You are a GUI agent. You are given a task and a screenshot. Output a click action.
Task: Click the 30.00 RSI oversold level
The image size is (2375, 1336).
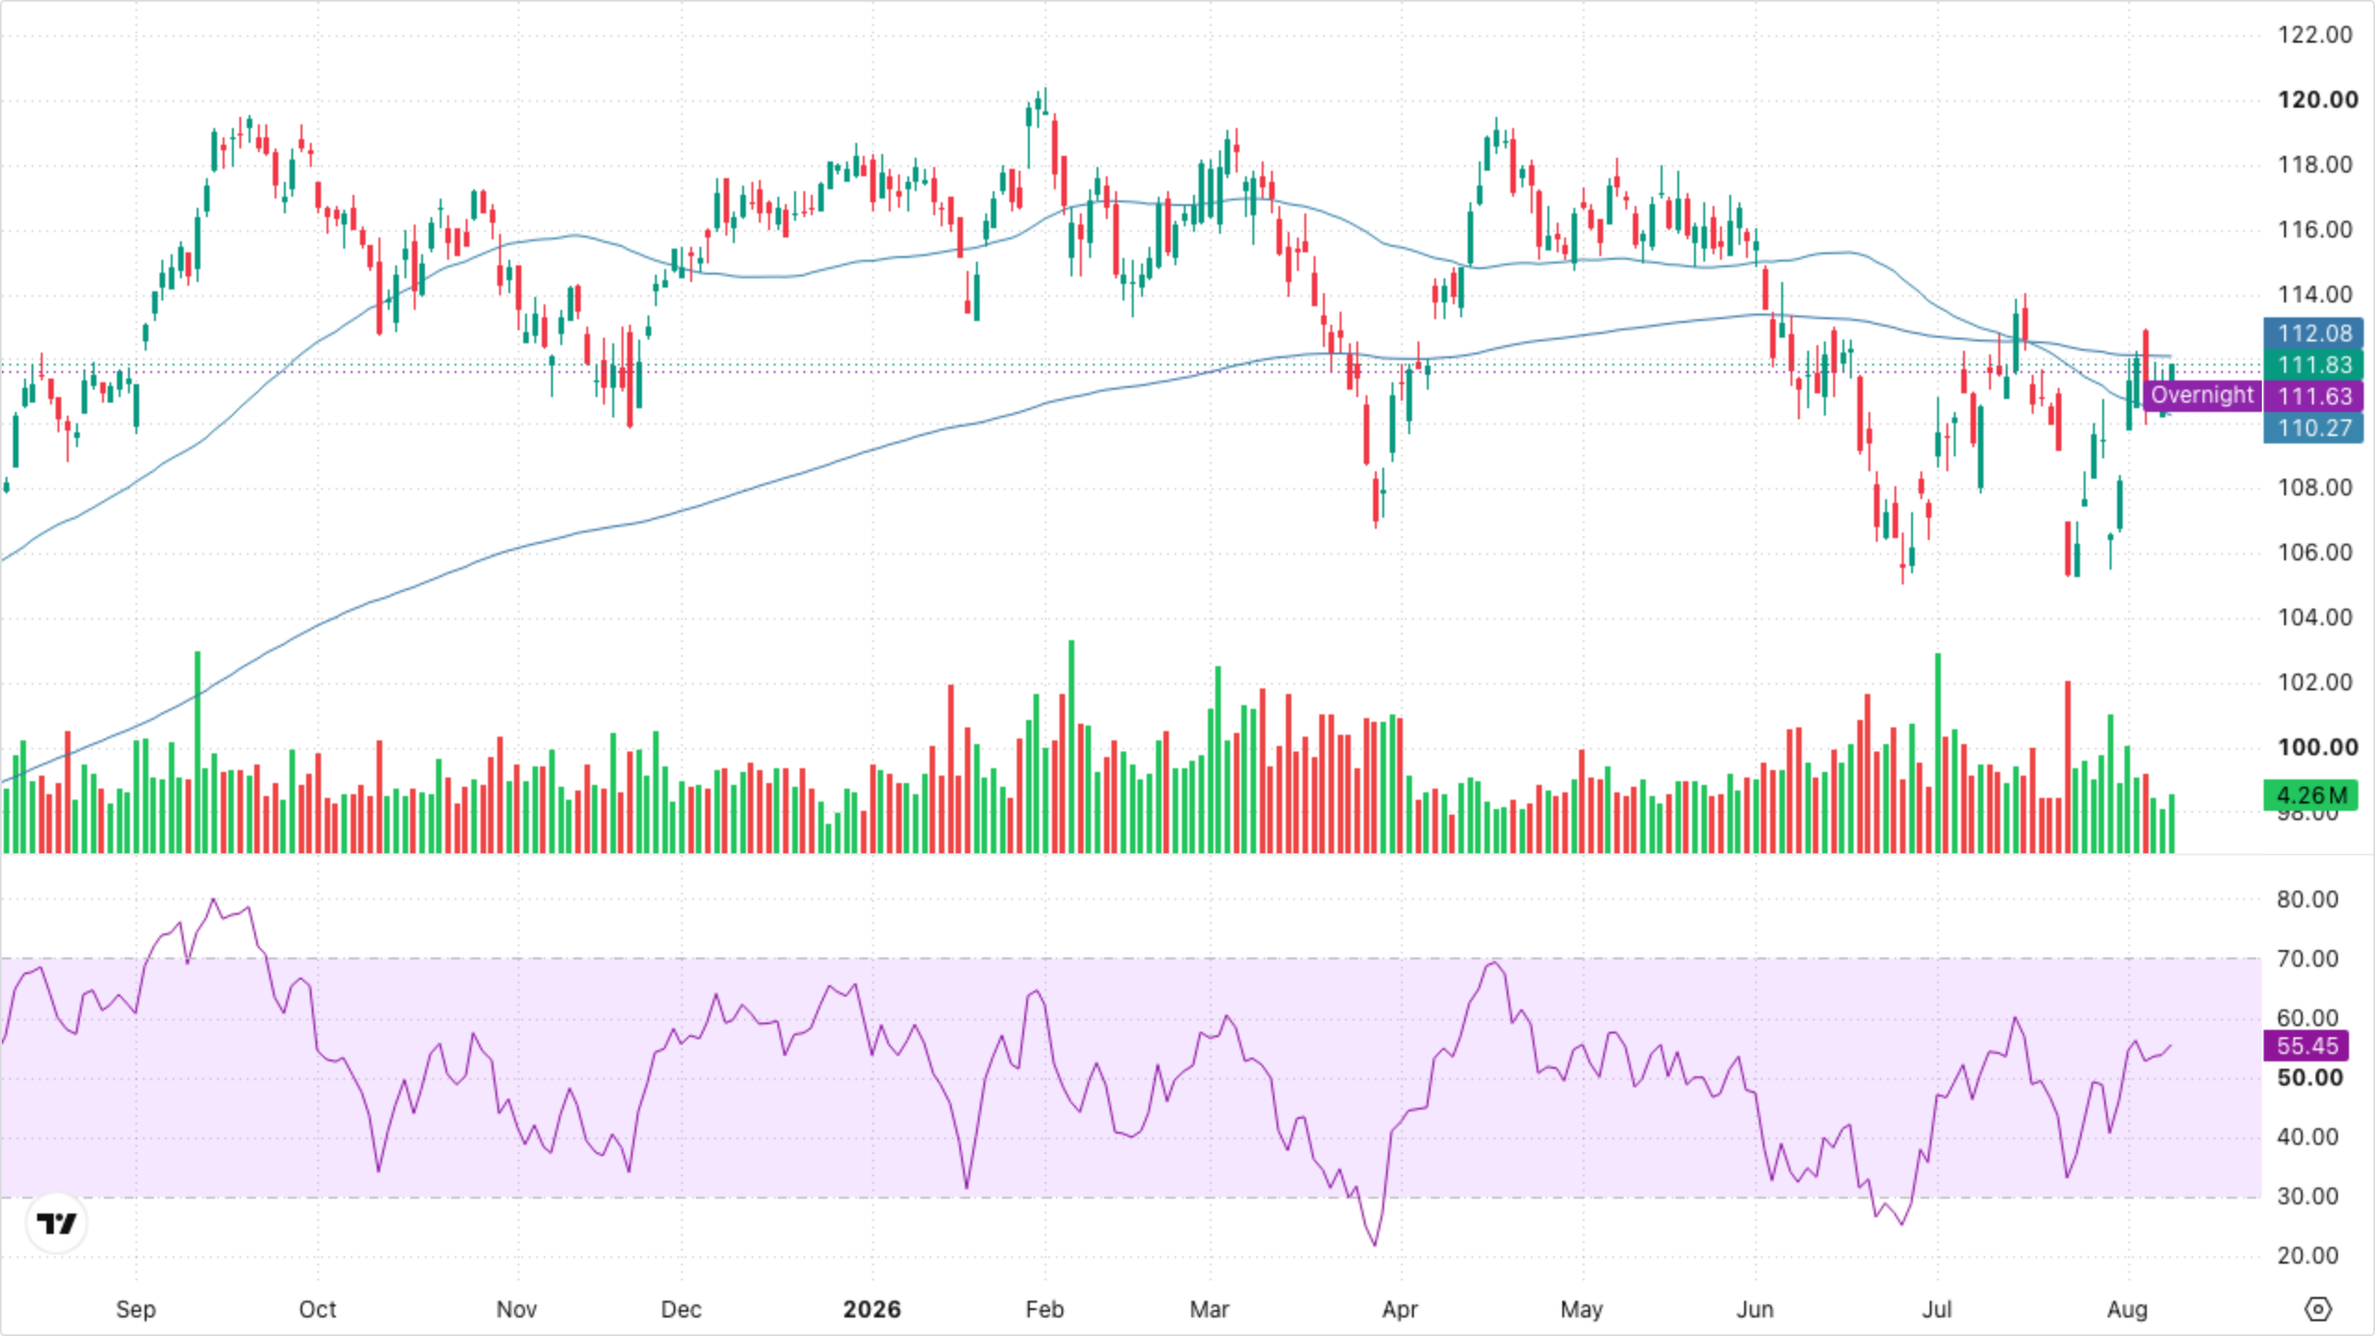[x=2307, y=1196]
